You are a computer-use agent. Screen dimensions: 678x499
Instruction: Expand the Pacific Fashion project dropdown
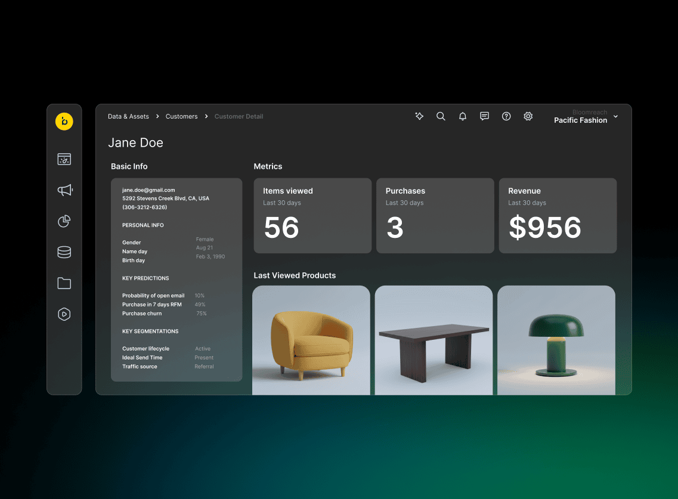(x=615, y=117)
